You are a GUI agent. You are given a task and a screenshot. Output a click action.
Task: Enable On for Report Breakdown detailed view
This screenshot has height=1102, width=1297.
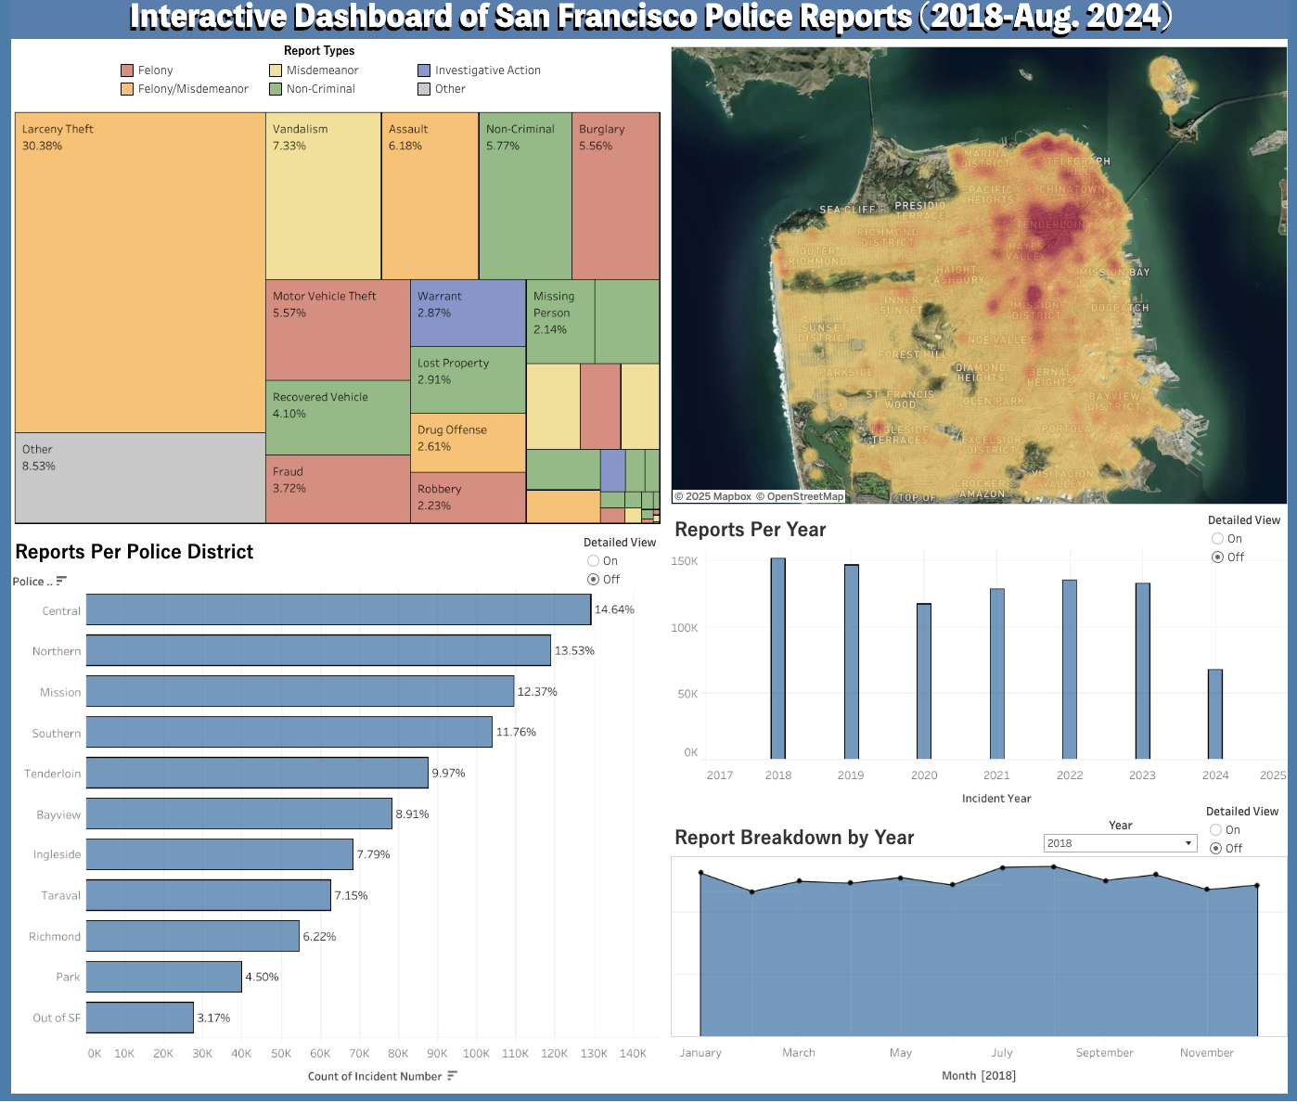point(1215,830)
